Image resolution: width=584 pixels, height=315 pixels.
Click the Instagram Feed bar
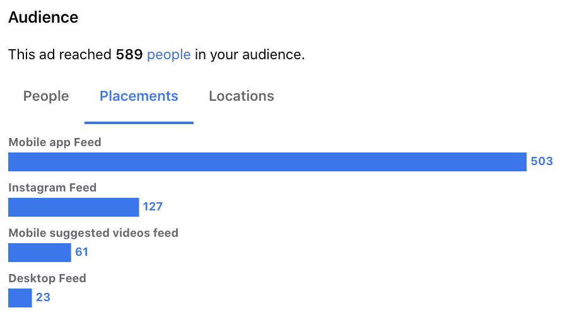pos(73,207)
